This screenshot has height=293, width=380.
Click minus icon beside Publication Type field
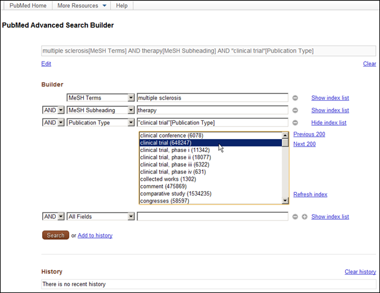point(295,123)
